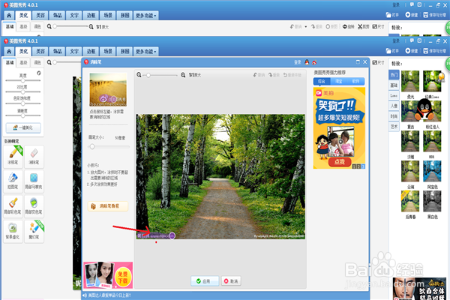Select the 局部变色笔 color change pen tool
The image size is (450, 300).
(34, 205)
